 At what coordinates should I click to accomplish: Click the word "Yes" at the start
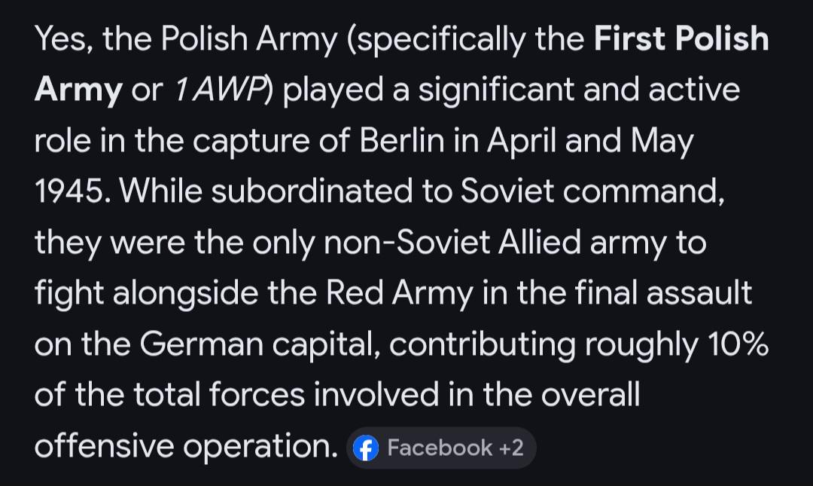click(x=62, y=40)
